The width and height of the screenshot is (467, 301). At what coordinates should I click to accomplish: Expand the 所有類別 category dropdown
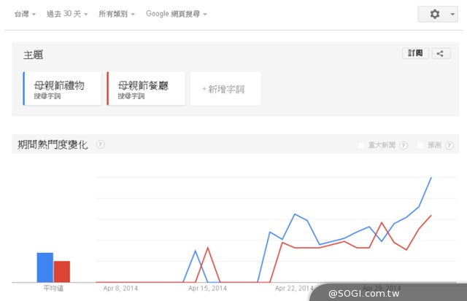(x=116, y=14)
